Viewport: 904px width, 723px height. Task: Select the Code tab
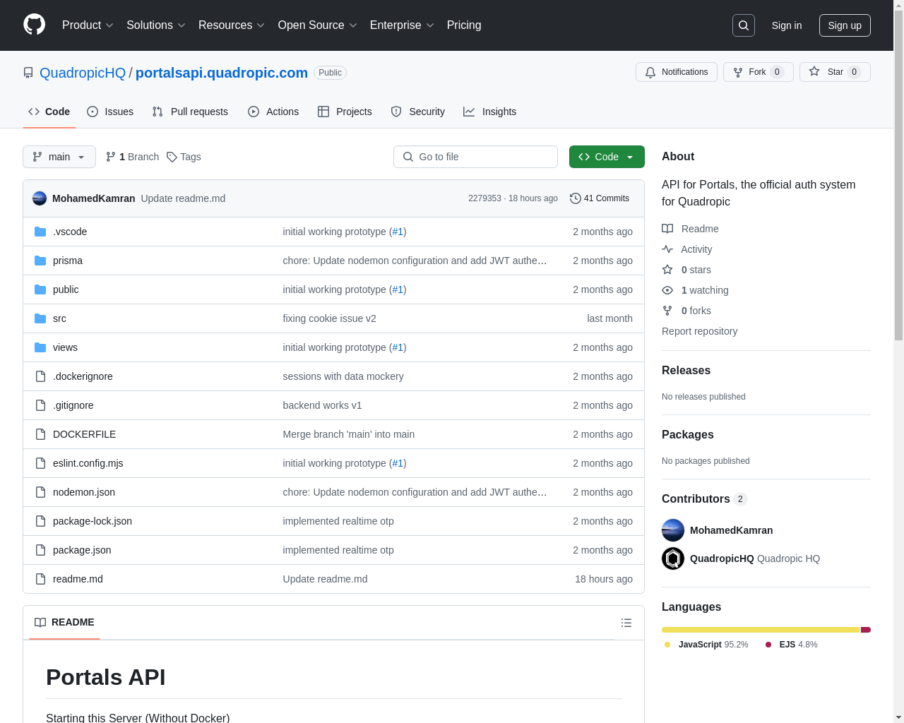[49, 112]
